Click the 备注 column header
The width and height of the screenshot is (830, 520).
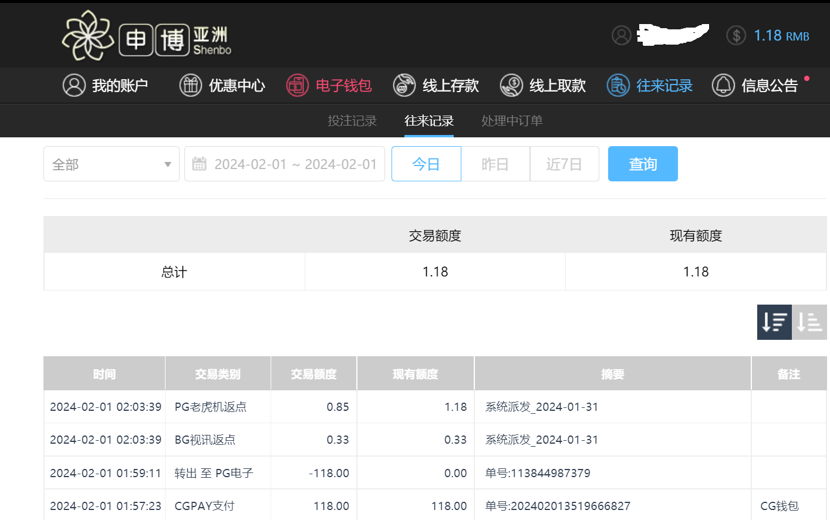click(789, 374)
